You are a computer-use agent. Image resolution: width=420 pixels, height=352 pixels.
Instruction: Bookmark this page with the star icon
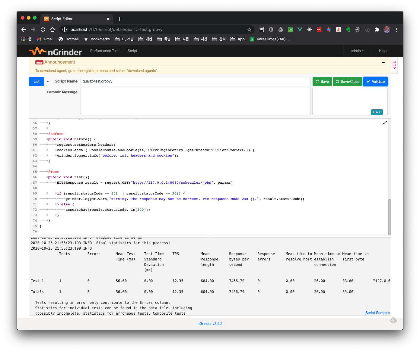[249, 30]
